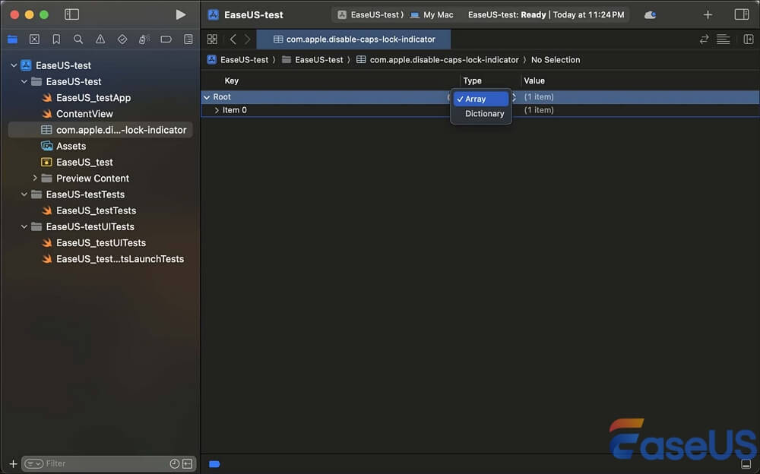760x474 pixels.
Task: Collapse the Root plist row
Action: click(207, 97)
